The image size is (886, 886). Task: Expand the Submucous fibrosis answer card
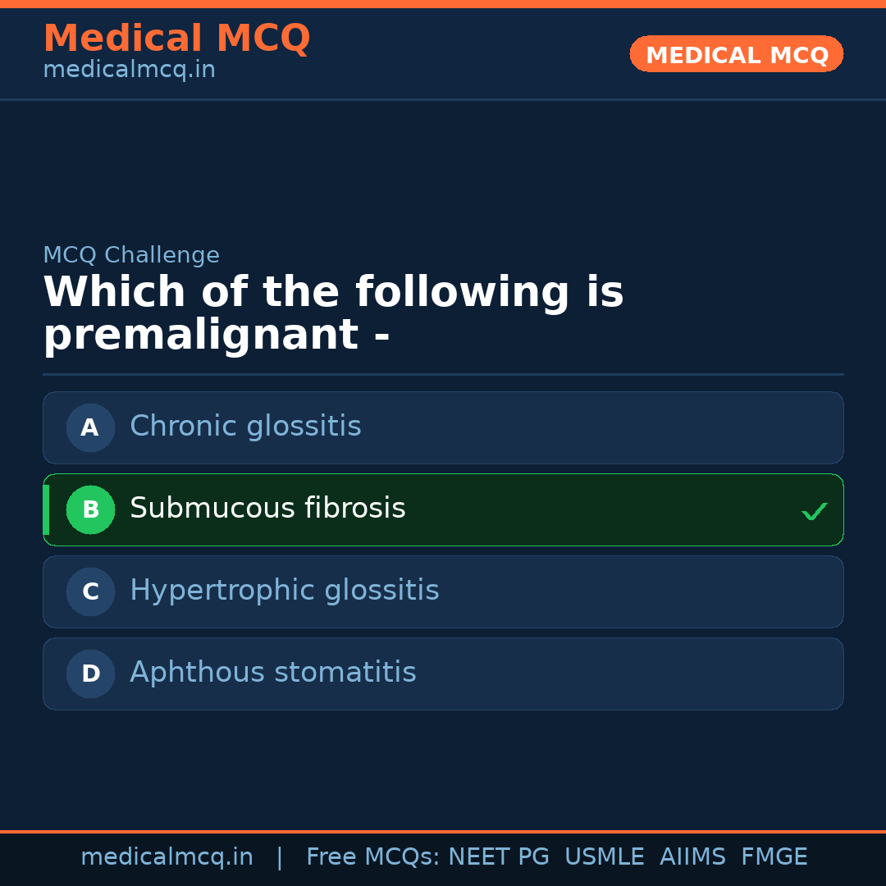443,509
